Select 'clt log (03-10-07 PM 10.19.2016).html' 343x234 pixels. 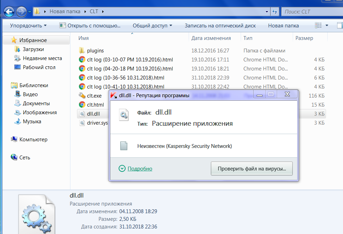130,59
